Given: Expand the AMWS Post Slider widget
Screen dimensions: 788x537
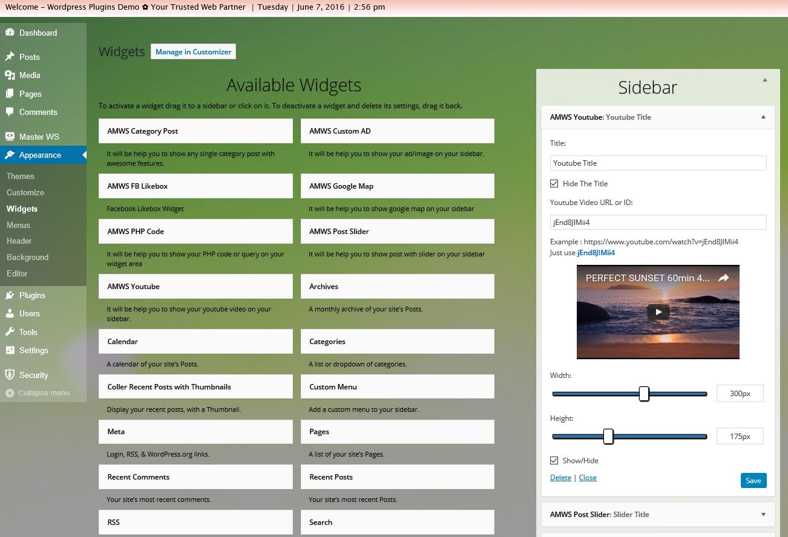Looking at the screenshot, I should tap(763, 515).
